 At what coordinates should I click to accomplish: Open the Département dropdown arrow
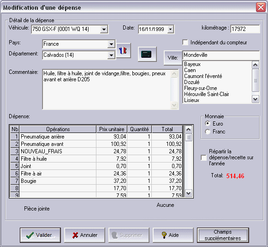coord(111,55)
